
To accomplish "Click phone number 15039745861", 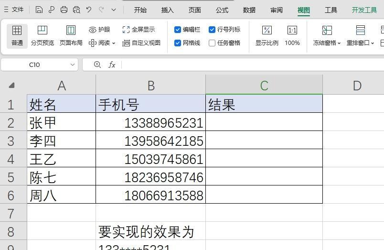I will coord(150,158).
